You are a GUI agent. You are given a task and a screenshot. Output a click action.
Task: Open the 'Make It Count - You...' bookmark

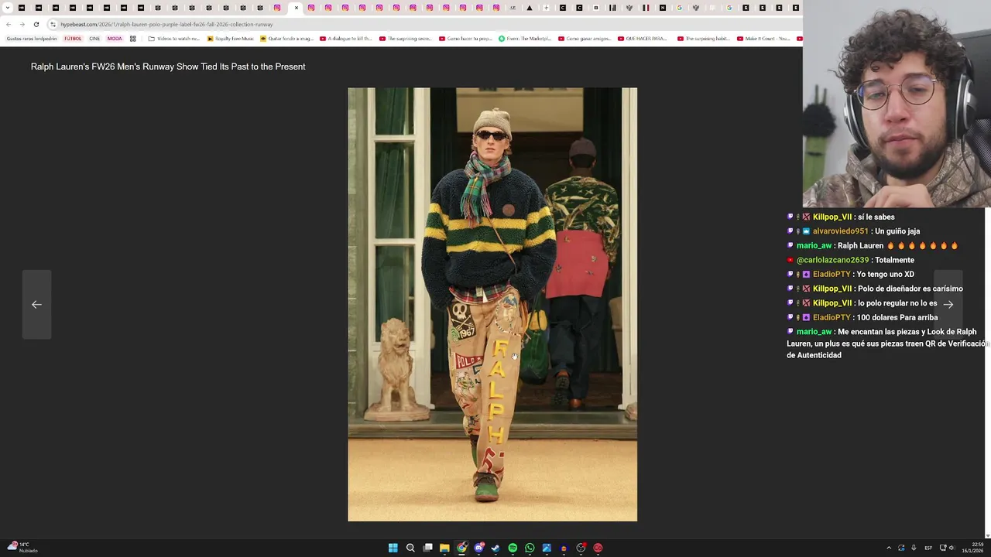click(763, 39)
